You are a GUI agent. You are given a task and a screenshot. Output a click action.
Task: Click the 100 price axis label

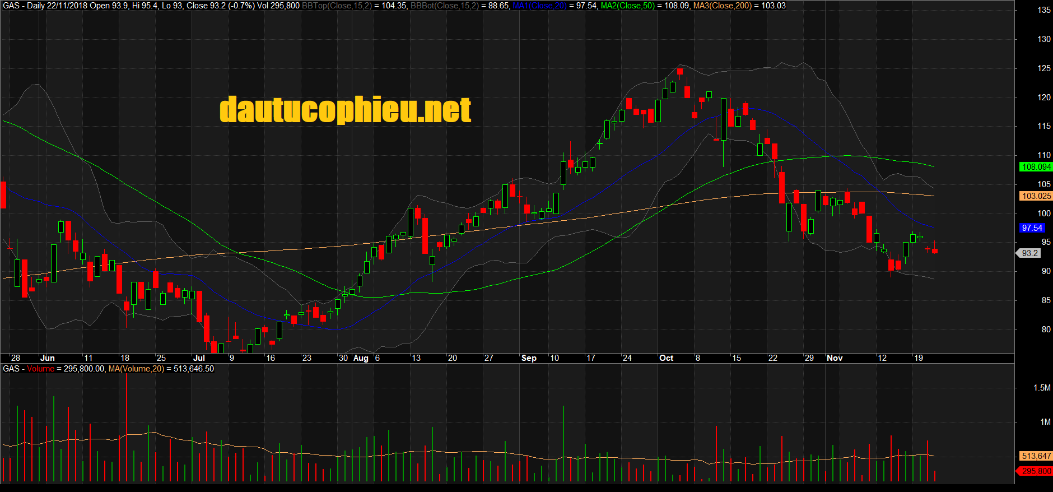coord(1044,213)
